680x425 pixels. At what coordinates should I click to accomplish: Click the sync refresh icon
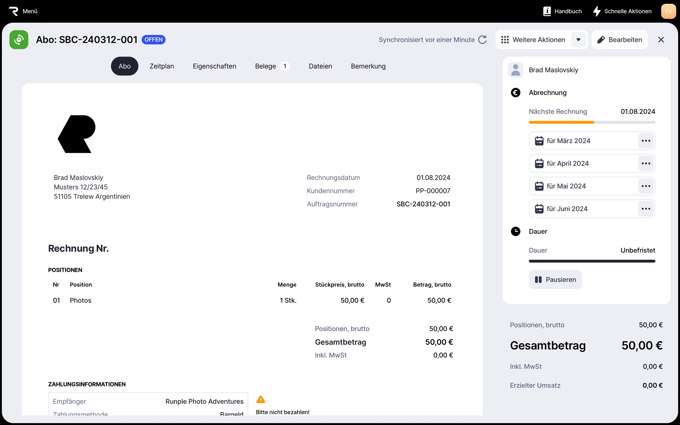tap(482, 40)
